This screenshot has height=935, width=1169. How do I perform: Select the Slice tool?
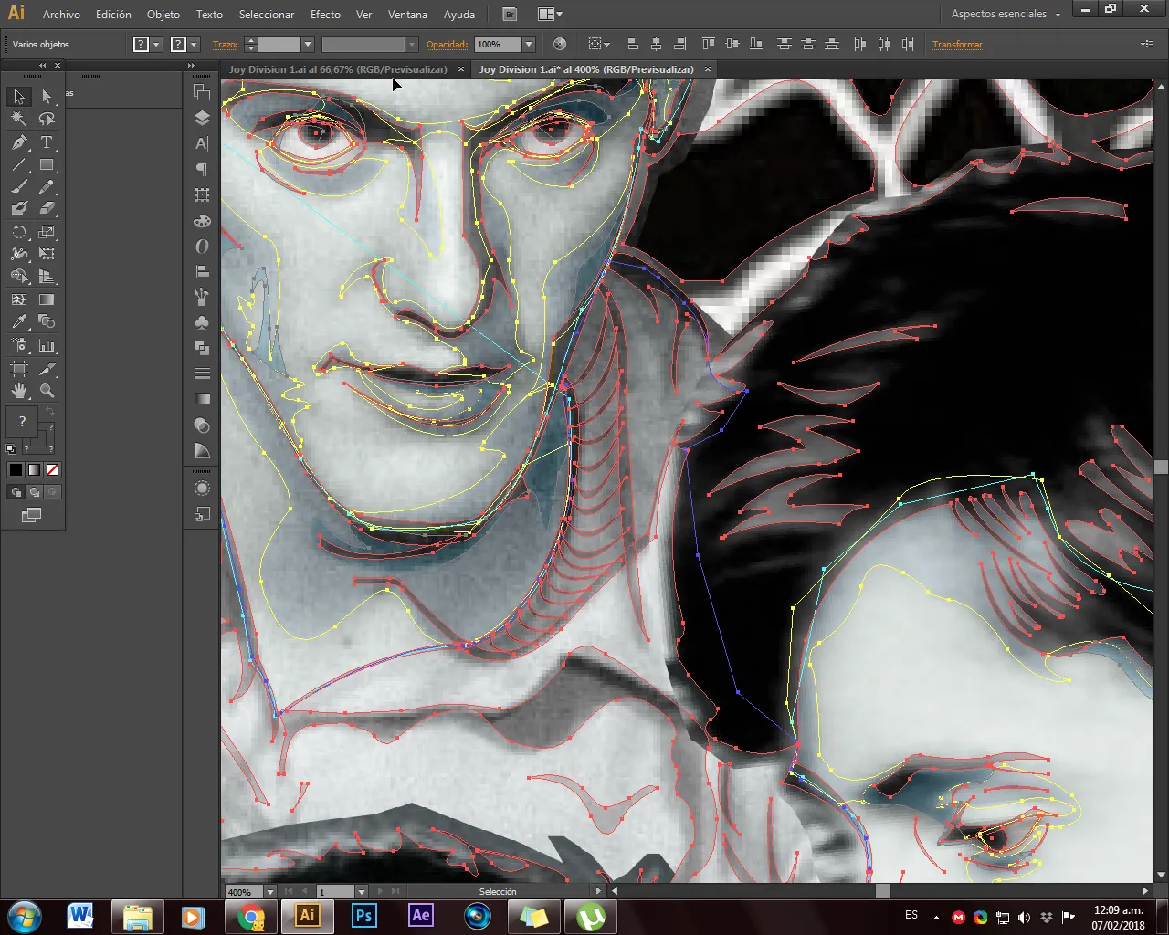pos(47,369)
